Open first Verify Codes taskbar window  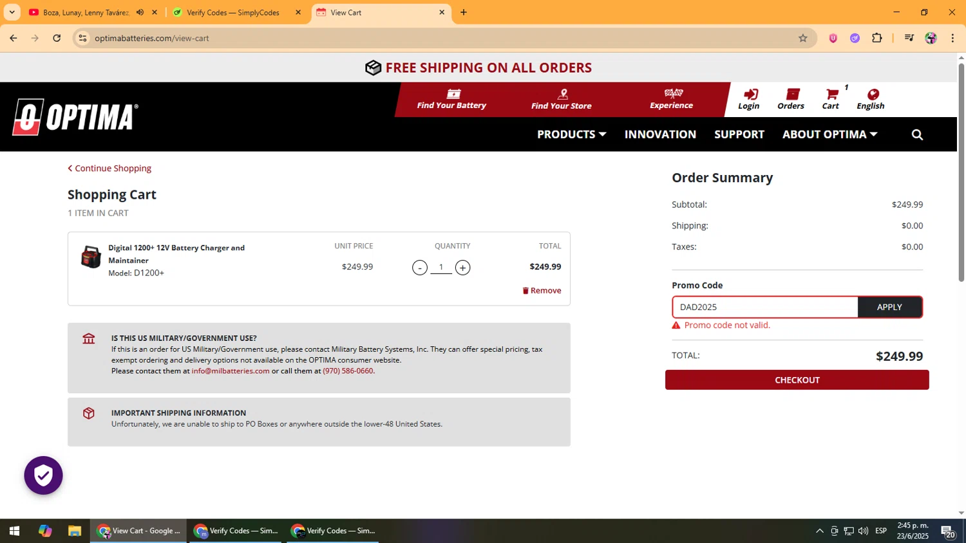click(x=236, y=531)
